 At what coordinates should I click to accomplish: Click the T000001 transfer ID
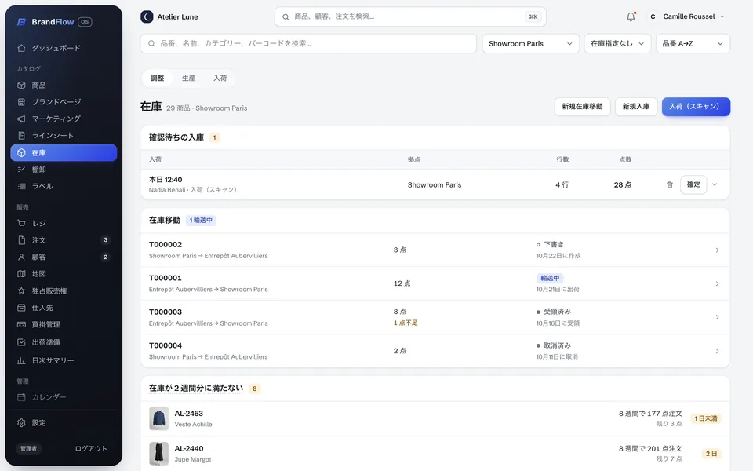[166, 278]
